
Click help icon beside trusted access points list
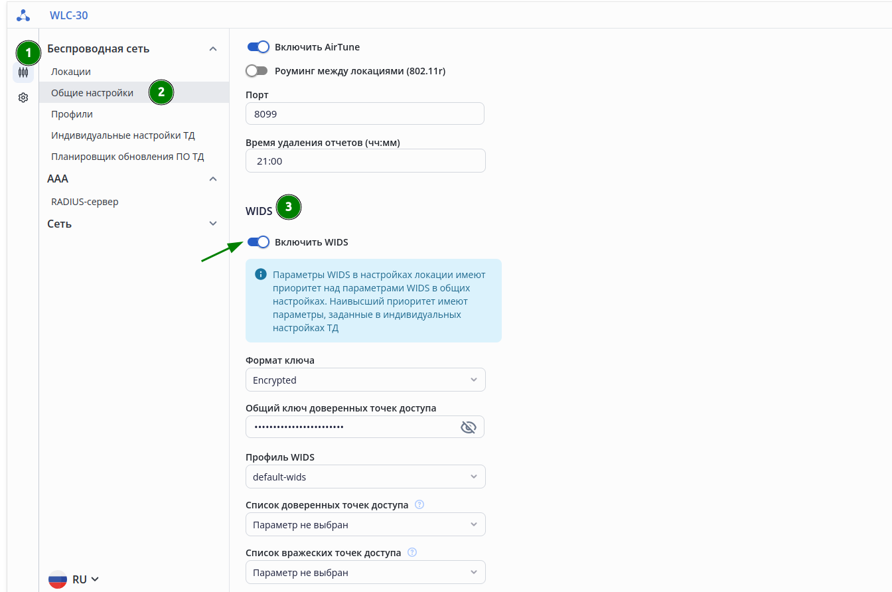click(419, 504)
